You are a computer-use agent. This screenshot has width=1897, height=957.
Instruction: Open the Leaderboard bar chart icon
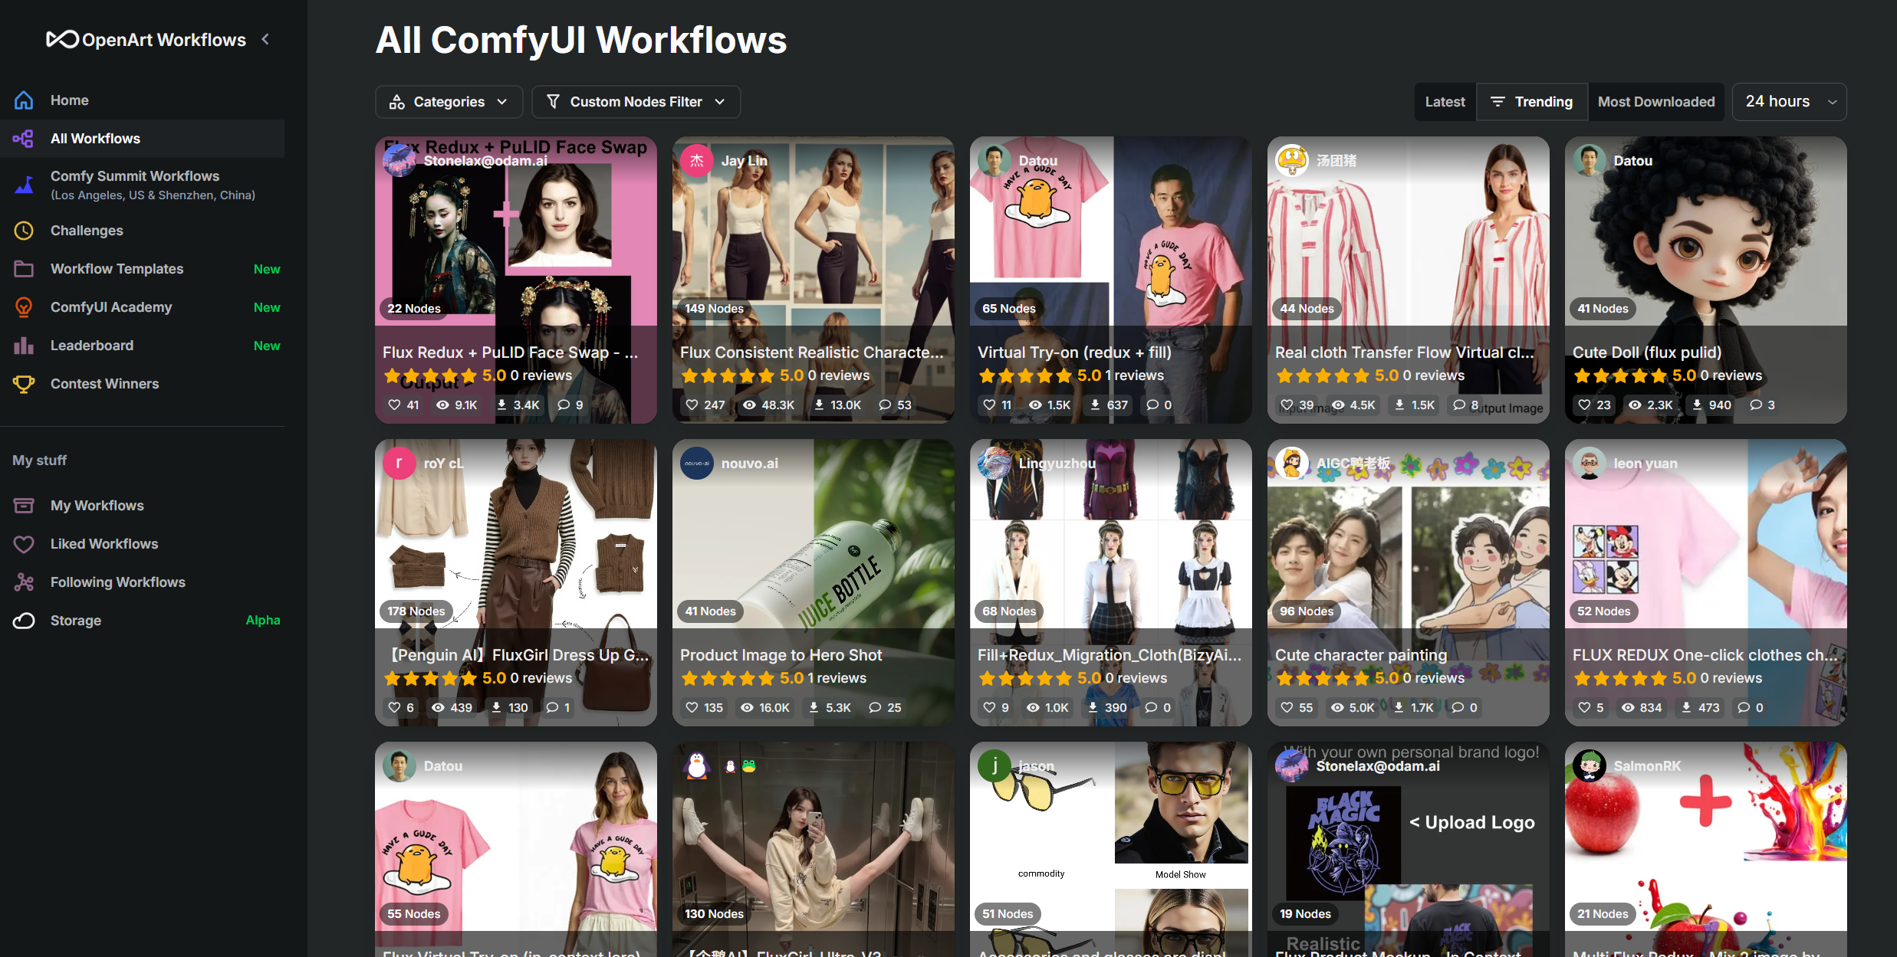tap(24, 346)
